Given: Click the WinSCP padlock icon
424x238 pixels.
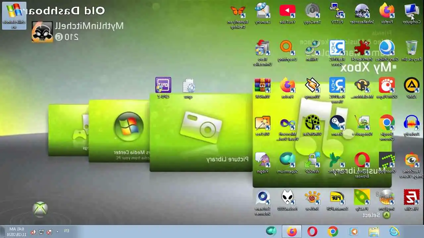Looking at the screenshot, I should 312,163.
